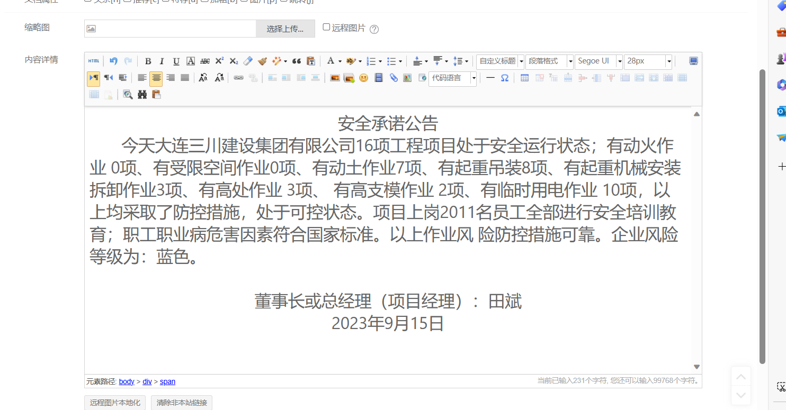Click the editor's scroll down arrow
Screen dimensions: 786x410
[x=696, y=367]
